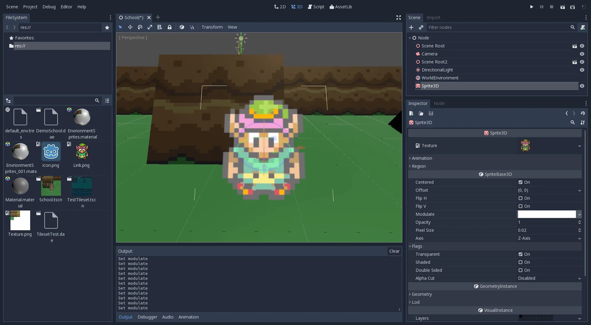The width and height of the screenshot is (591, 325).
Task: Clear the output log
Action: point(394,251)
